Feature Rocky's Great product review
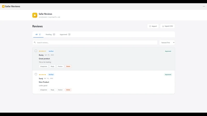The height and width of the screenshot is (116, 207). pyautogui.click(x=60, y=67)
